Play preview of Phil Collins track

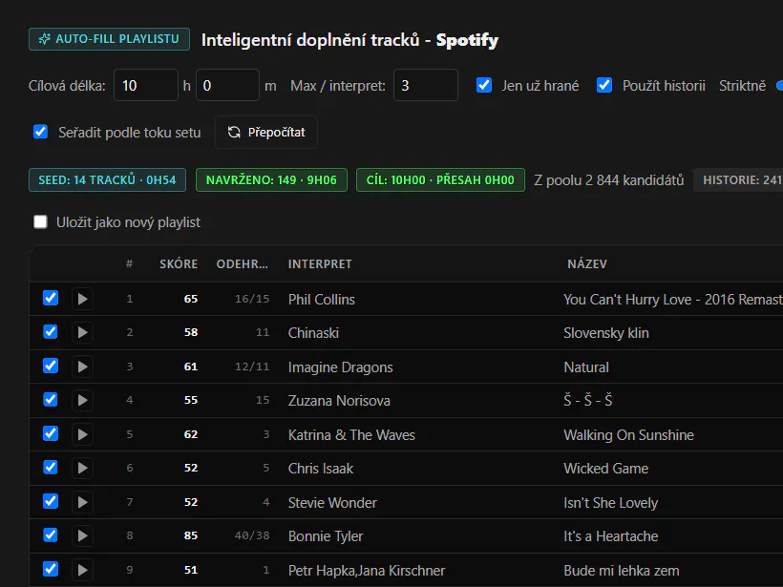point(82,299)
